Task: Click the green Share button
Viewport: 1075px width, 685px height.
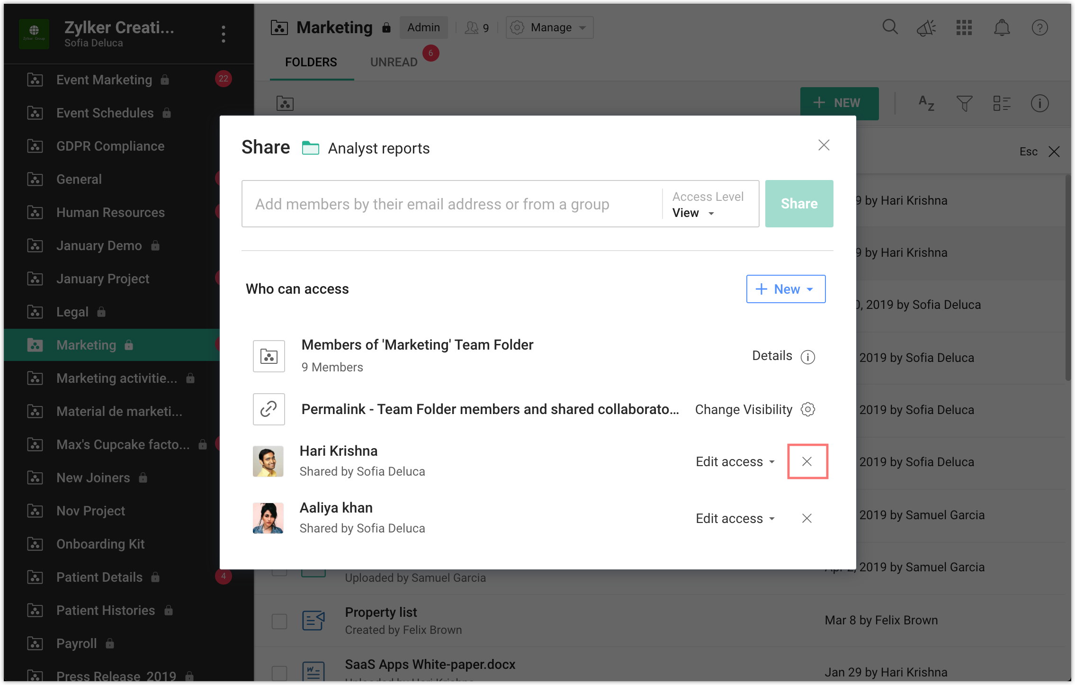Action: [x=799, y=204]
